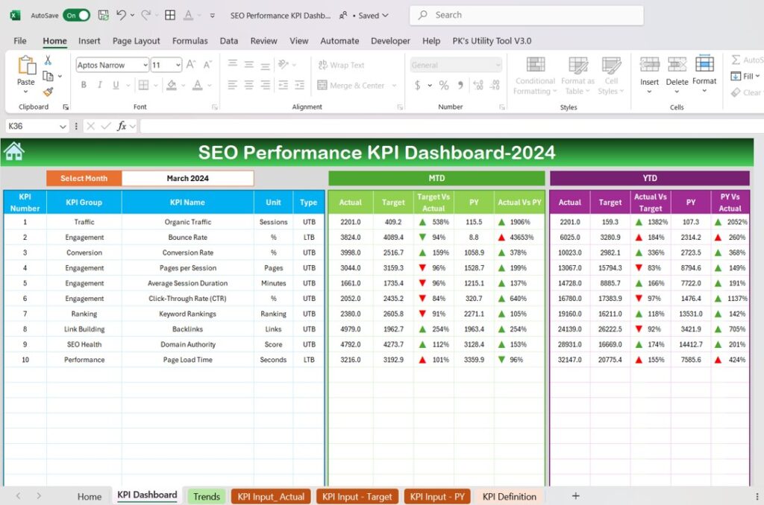Click the Percent Style icon

[443, 85]
